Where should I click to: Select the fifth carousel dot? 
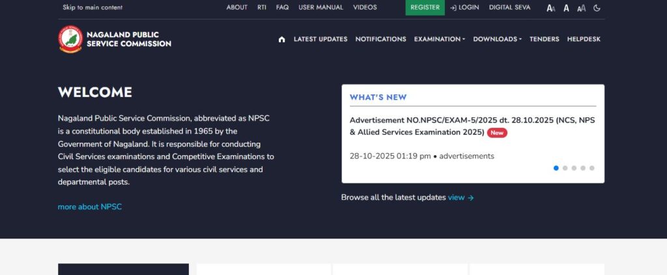tap(591, 168)
